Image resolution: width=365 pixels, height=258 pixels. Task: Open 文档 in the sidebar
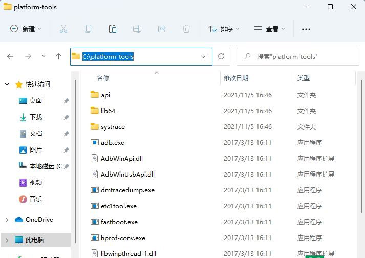[x=36, y=134]
